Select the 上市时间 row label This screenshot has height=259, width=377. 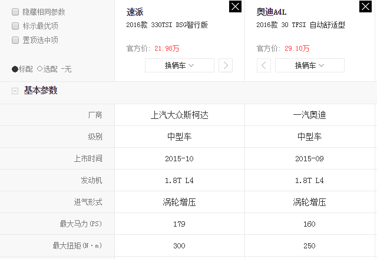[88, 158]
